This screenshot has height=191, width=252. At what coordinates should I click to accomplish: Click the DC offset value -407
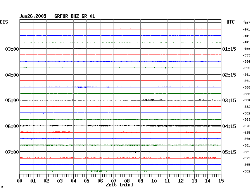pos(246,23)
